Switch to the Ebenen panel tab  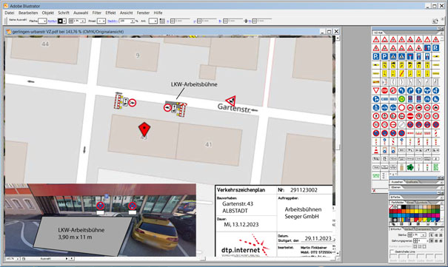click(396, 187)
